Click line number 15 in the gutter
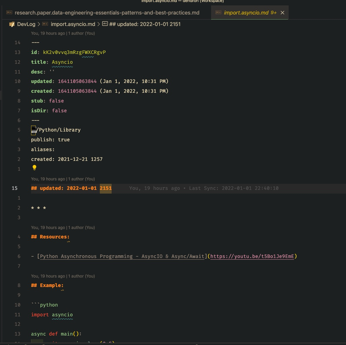Screen dimensions: 346x345 tap(15, 188)
